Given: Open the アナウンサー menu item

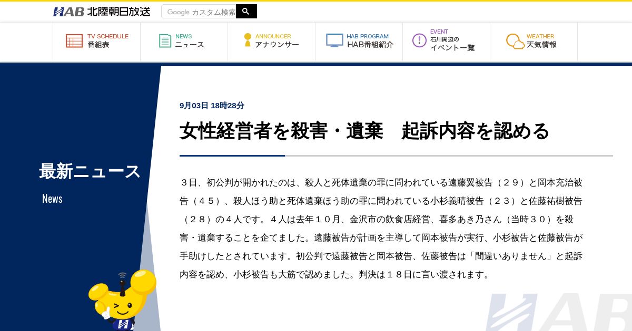Looking at the screenshot, I should tap(271, 42).
